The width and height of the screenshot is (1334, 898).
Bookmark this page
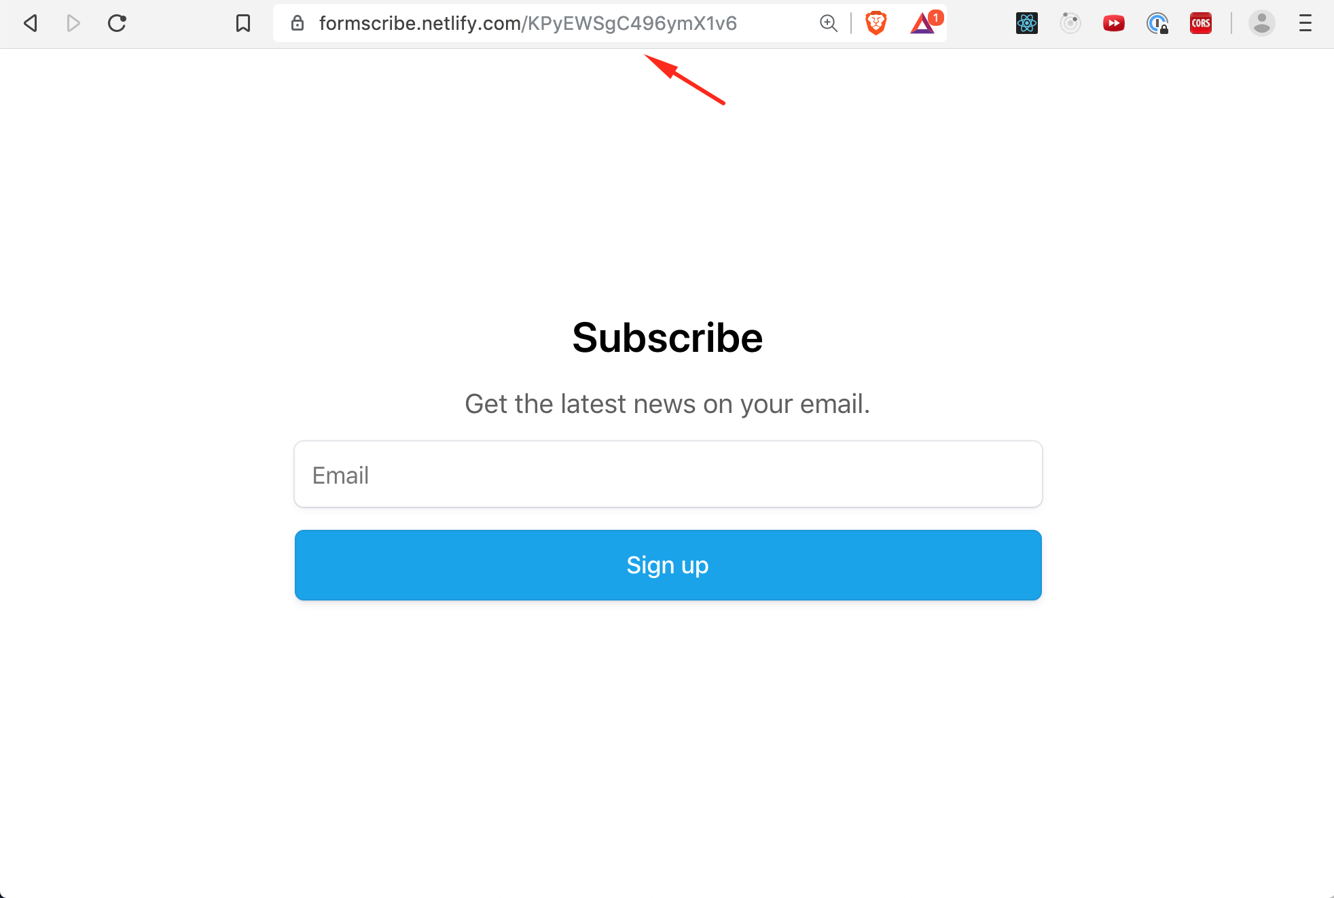coord(242,24)
